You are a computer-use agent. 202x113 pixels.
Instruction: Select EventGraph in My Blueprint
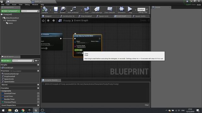[9, 68]
